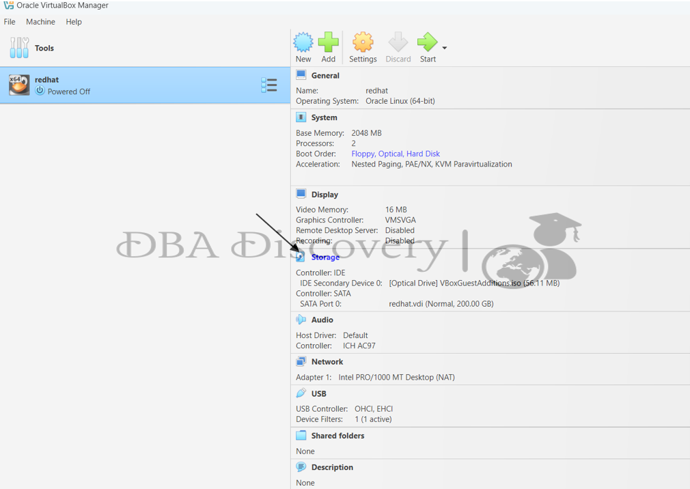Screen dimensions: 690x489
Task: Click the Shared folders section icon
Action: click(x=301, y=436)
